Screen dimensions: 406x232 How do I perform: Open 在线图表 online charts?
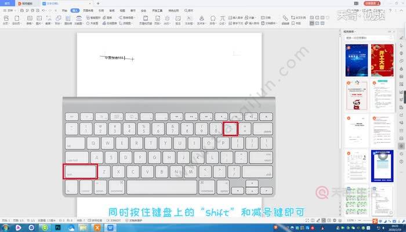click(x=110, y=23)
